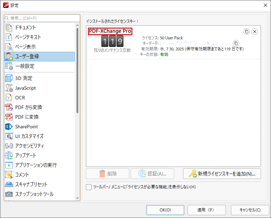The image size is (271, 218).
Task: Click the OCR page icon
Action: pyautogui.click(x=9, y=98)
